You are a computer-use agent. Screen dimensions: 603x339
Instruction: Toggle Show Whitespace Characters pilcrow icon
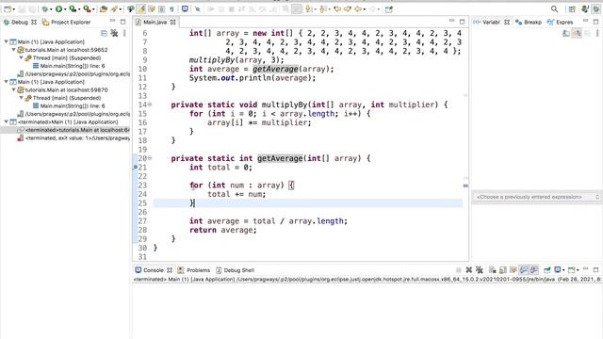[x=171, y=8]
